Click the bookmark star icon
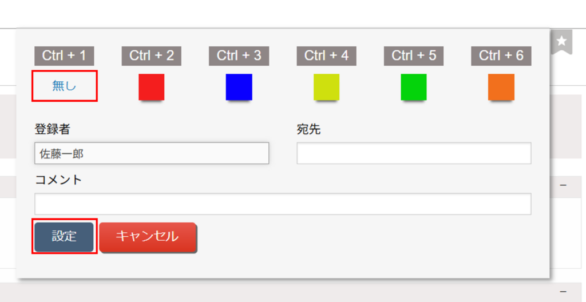This screenshot has width=586, height=302. click(x=562, y=41)
